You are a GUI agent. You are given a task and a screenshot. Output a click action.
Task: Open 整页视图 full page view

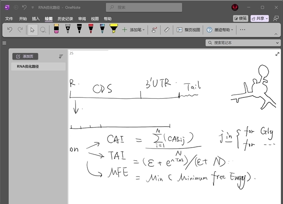(188, 30)
